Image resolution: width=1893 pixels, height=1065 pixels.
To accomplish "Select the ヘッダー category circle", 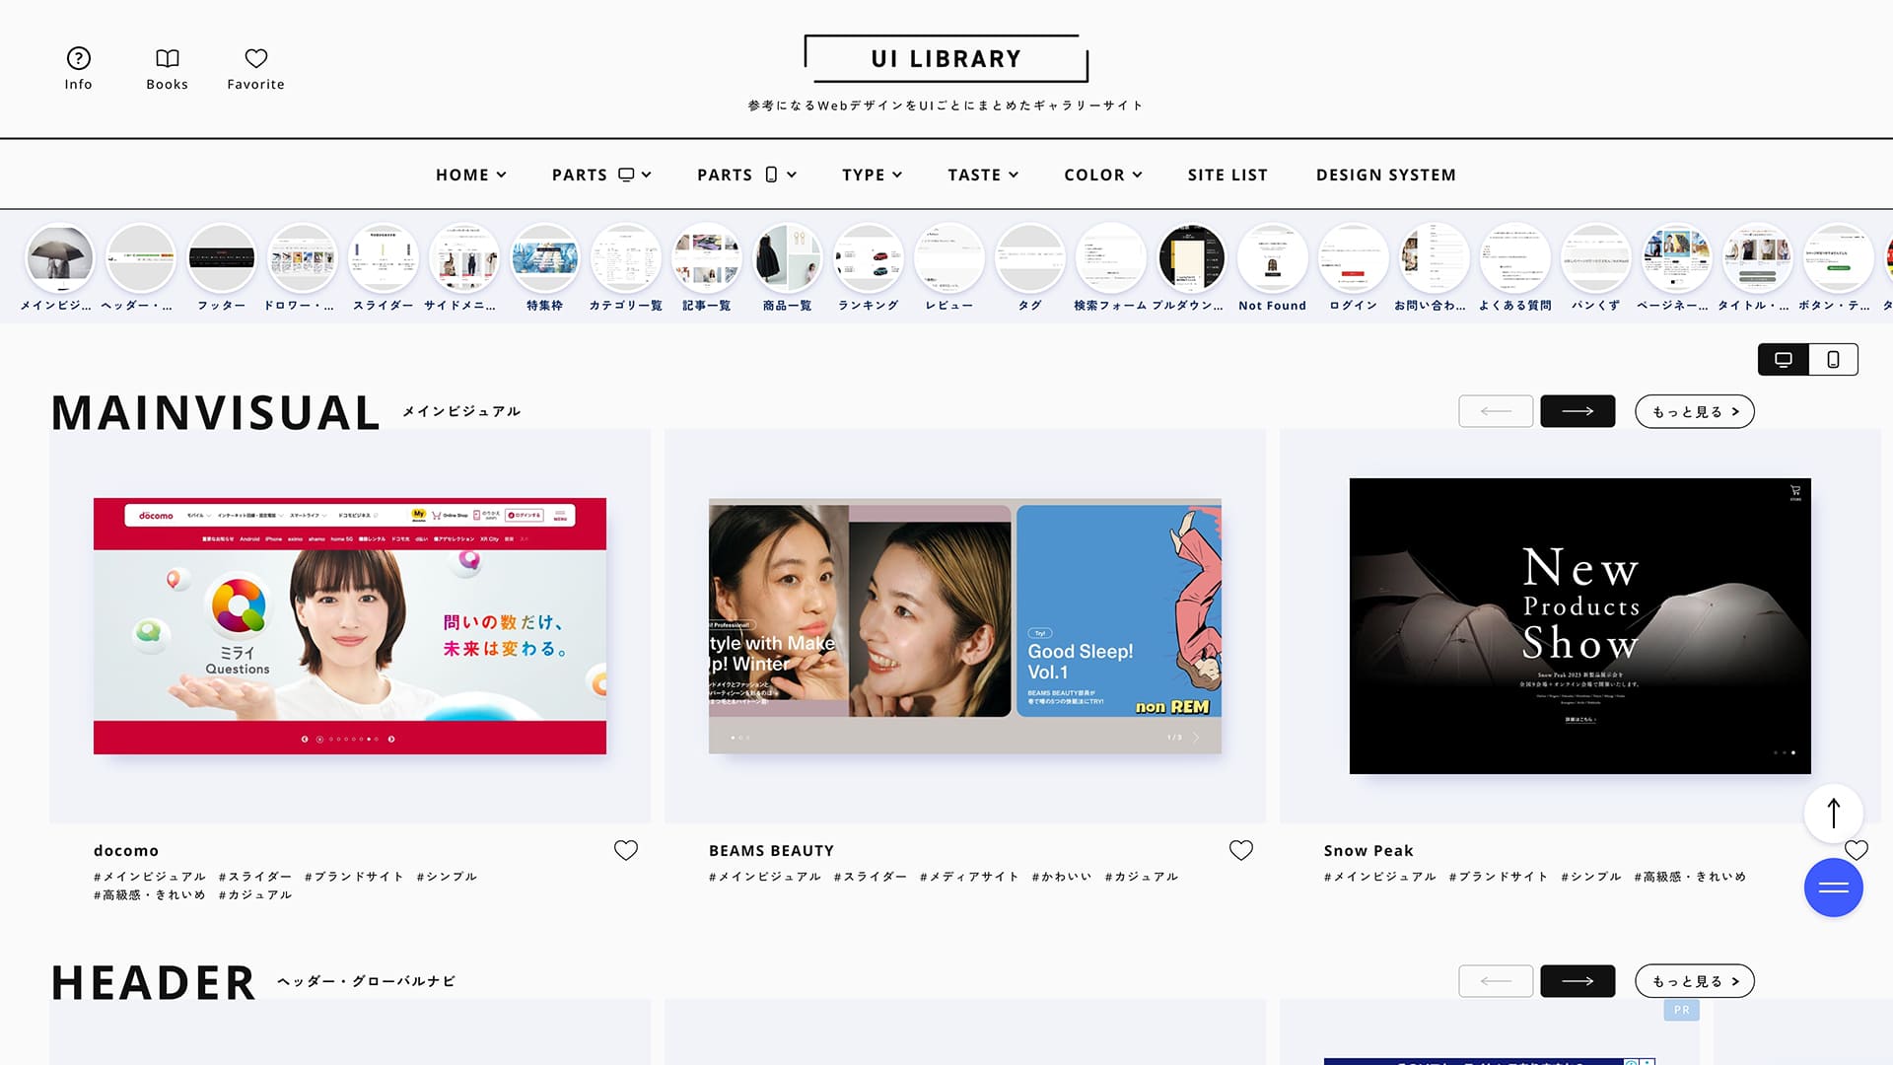I will pos(141,258).
